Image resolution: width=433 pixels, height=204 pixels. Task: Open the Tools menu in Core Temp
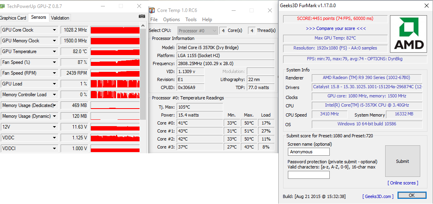pyautogui.click(x=191, y=19)
